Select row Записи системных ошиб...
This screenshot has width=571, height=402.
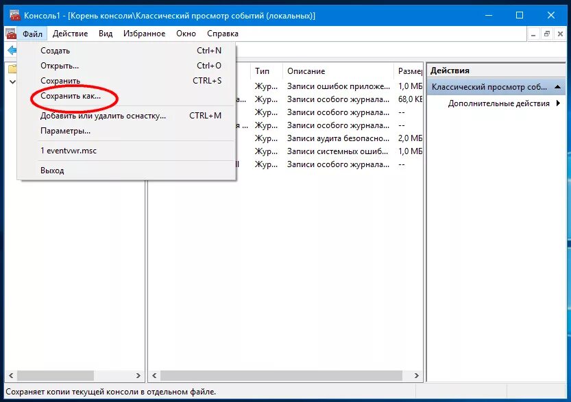(337, 151)
